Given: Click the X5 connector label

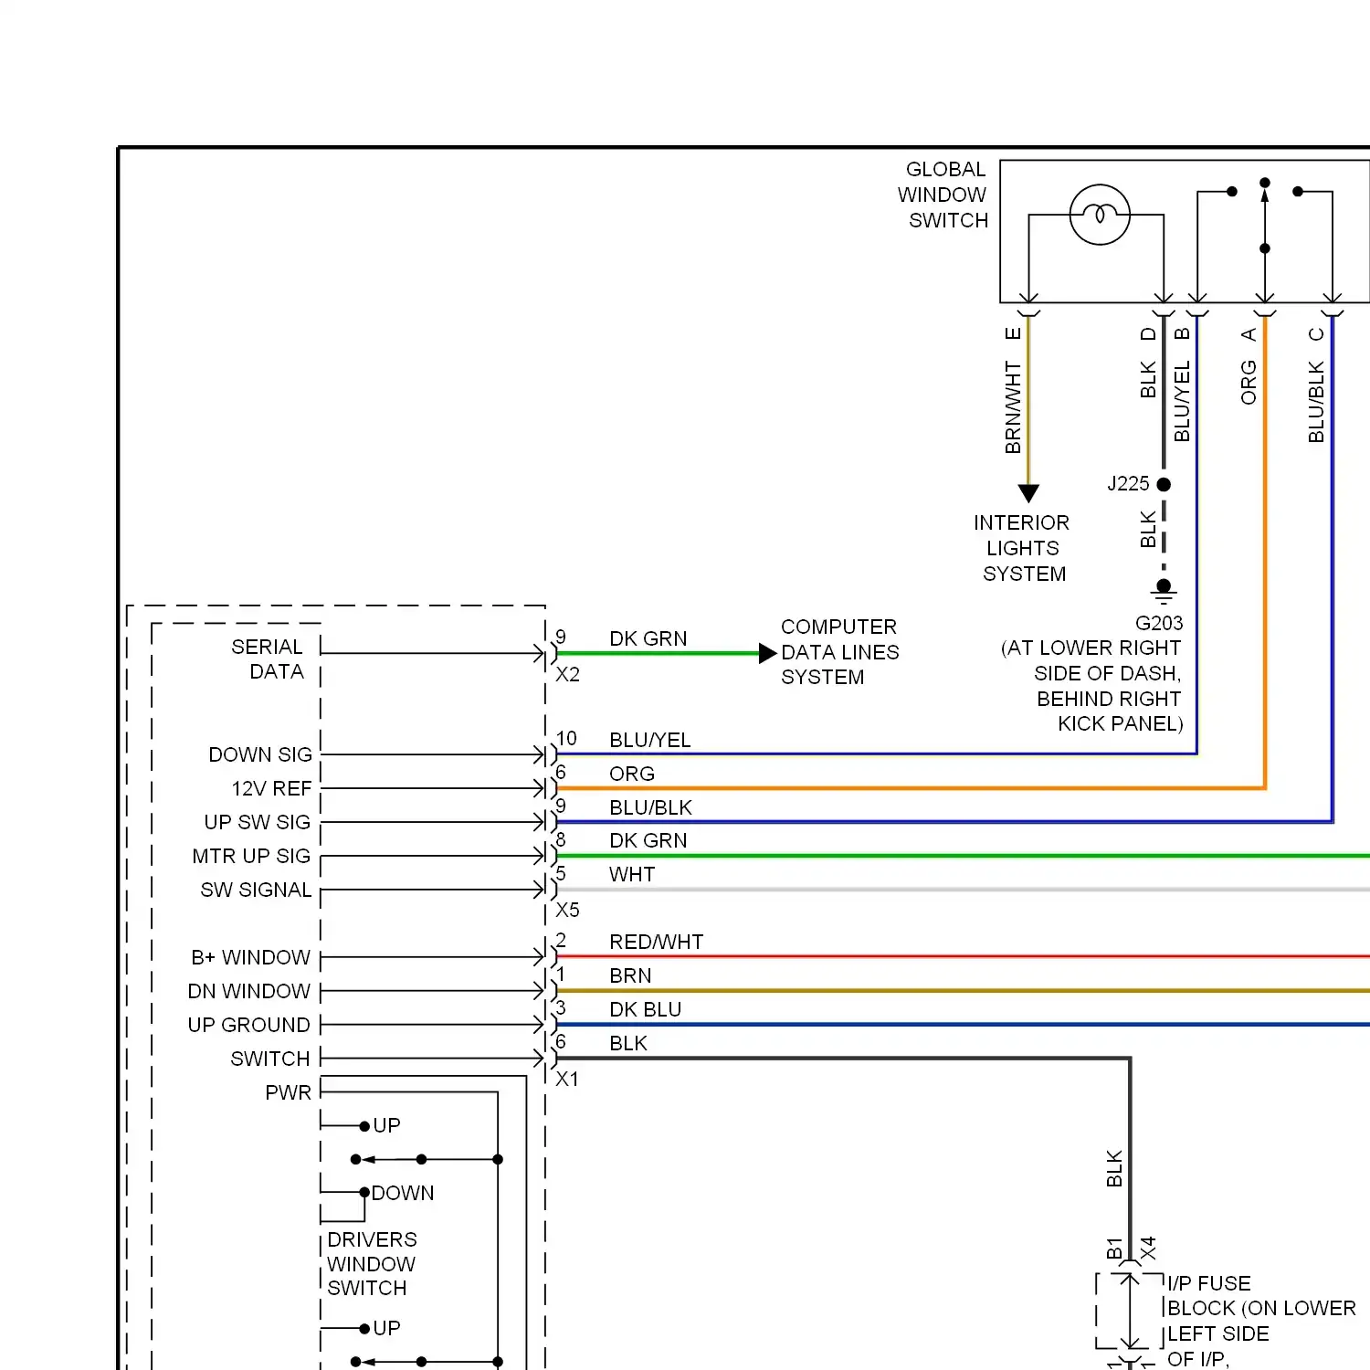Looking at the screenshot, I should point(567,910).
